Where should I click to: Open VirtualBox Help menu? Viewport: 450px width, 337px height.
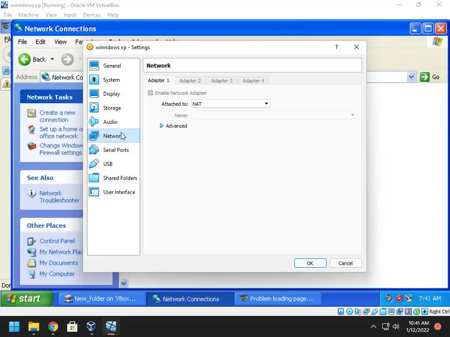(x=113, y=15)
